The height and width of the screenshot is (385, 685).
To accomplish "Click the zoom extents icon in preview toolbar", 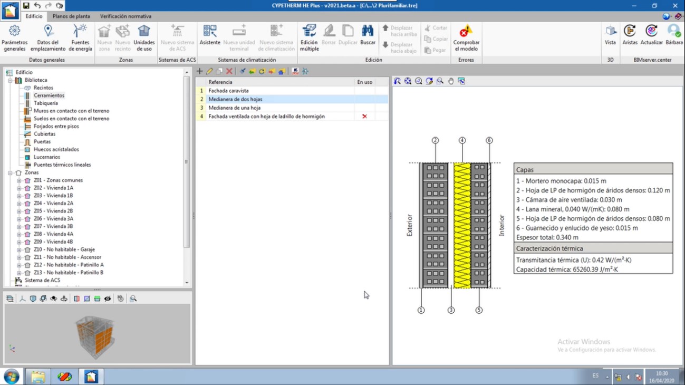I will tap(408, 81).
